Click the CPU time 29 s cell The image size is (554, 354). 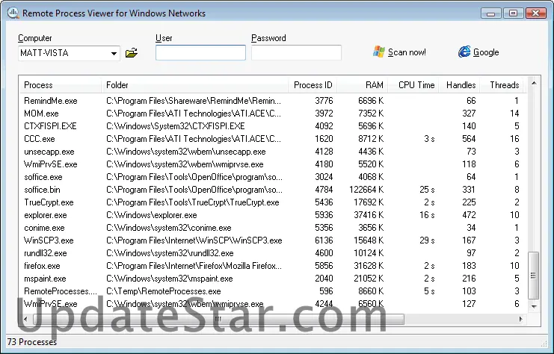427,240
